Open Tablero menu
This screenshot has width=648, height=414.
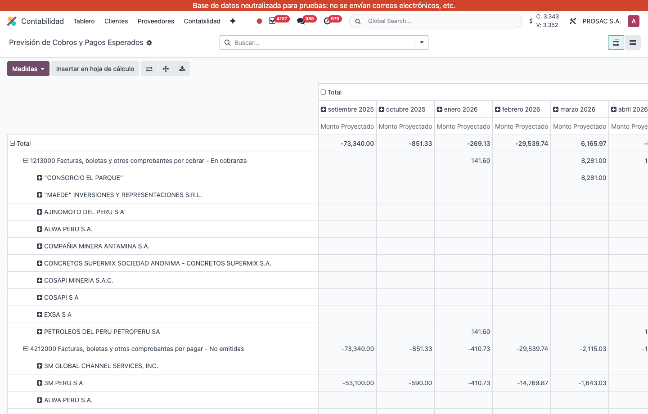[x=84, y=21]
